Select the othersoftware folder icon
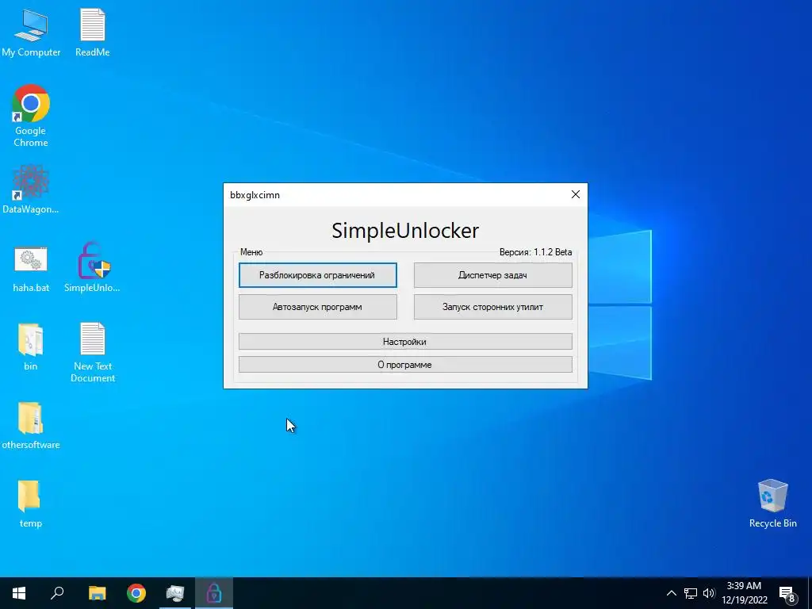This screenshot has width=812, height=609. coord(31,426)
